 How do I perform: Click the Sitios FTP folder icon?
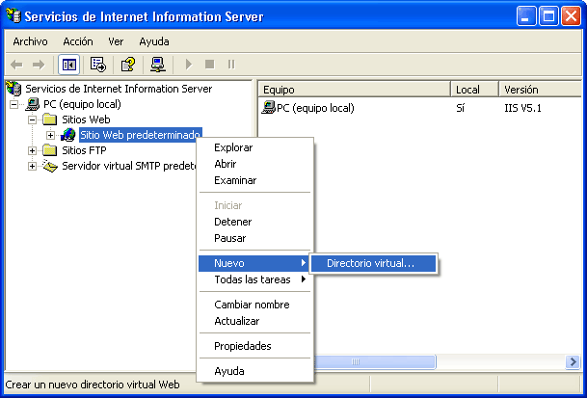[50, 150]
